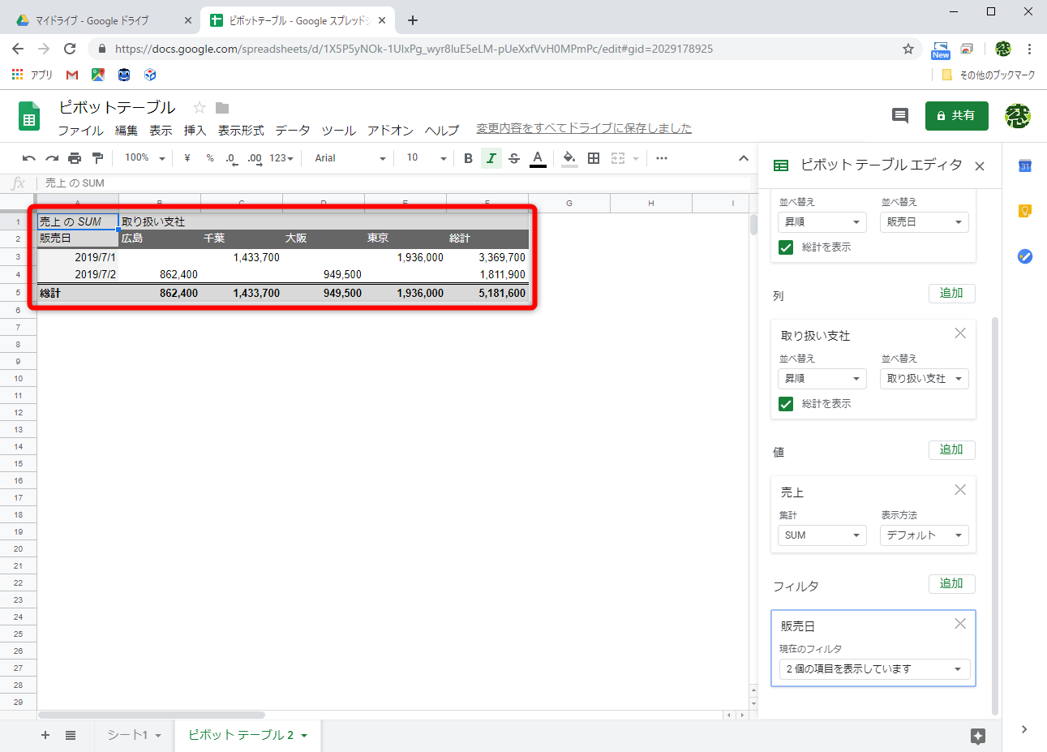The height and width of the screenshot is (752, 1047).
Task: Toggle 総計を表示 checkbox under 列
Action: click(785, 403)
